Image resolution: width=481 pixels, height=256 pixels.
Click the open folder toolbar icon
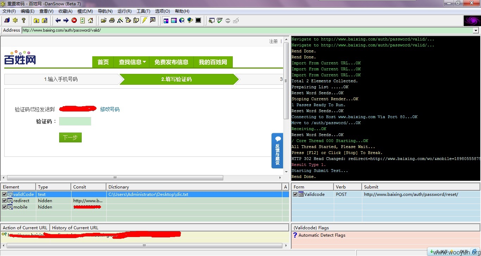click(x=104, y=20)
